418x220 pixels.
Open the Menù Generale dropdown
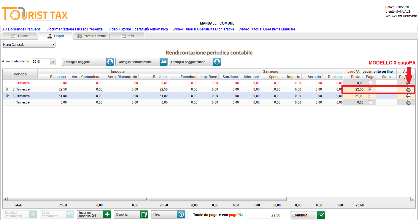point(29,45)
